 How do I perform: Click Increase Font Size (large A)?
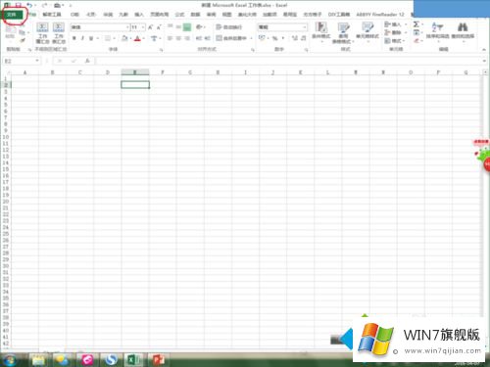tap(150, 27)
